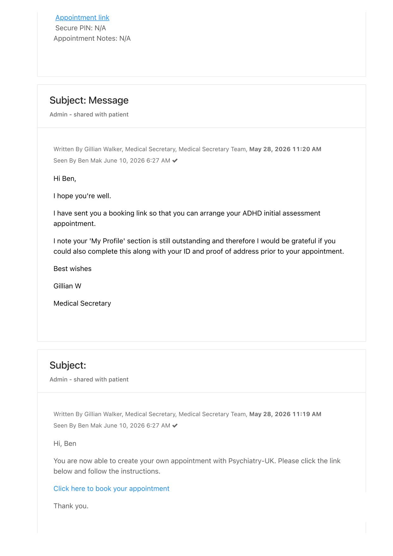Viewport: 393px width, 556px height.
Task: Click the seen checkmark on 11:20 AM message
Action: pos(175,161)
